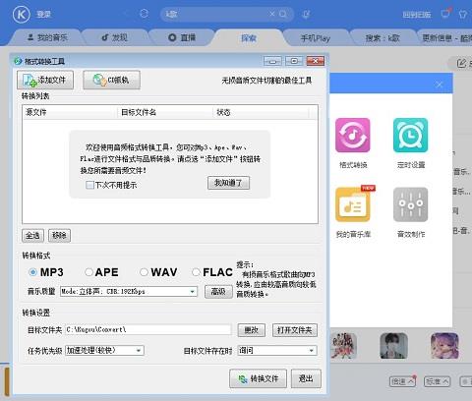The height and width of the screenshot is (401, 472).
Task: Click the 状态 column header
Action: pos(261,112)
